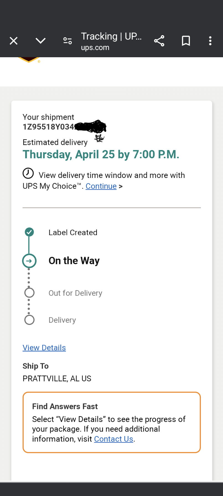Click the Contact Us link
The width and height of the screenshot is (223, 496).
(x=113, y=439)
